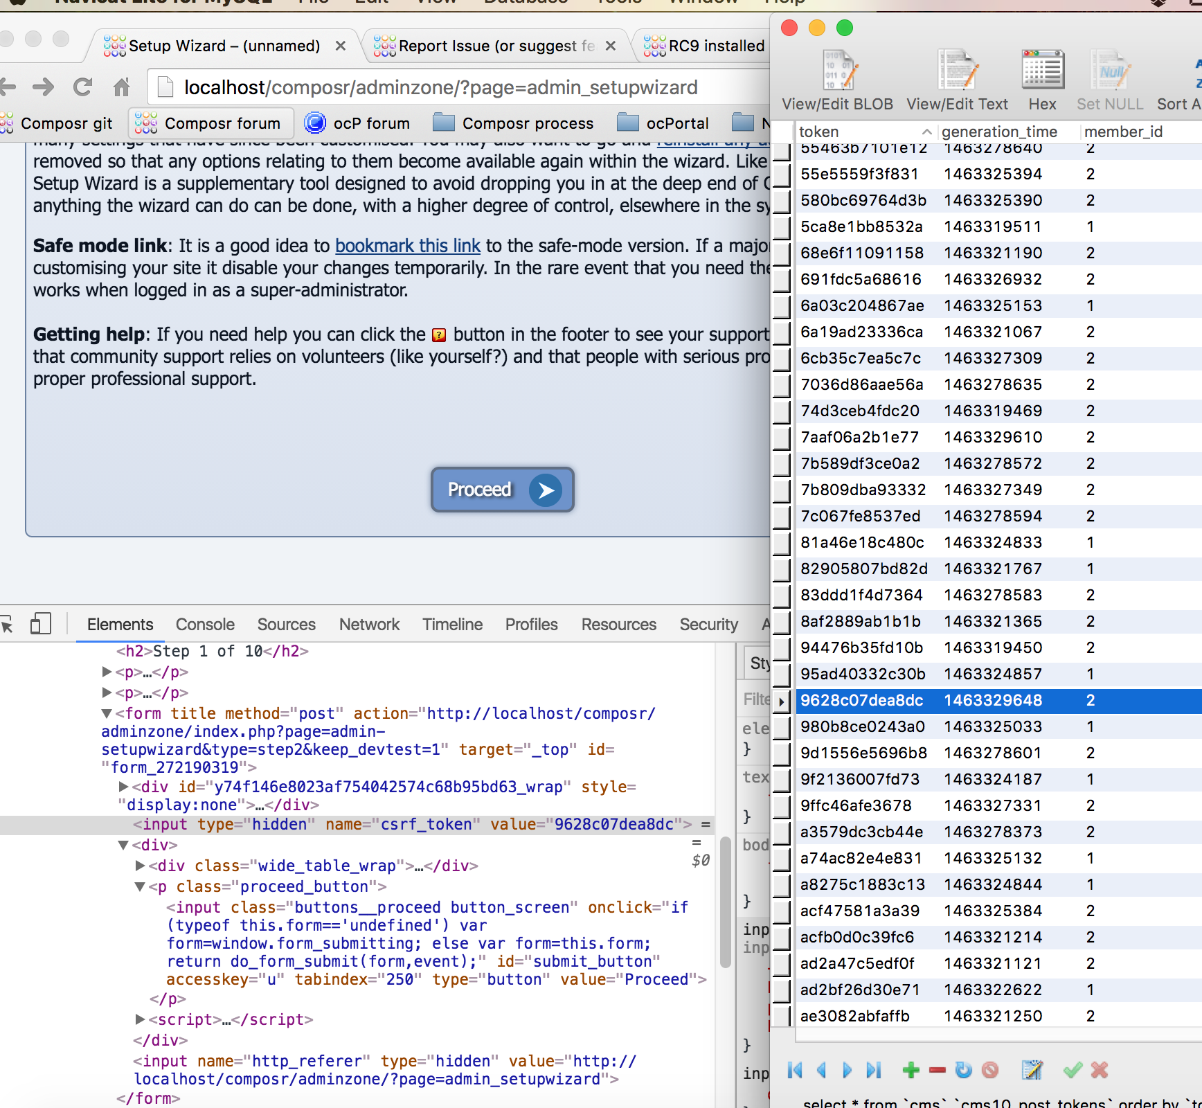
Task: Expand the collapsed <script> node
Action: click(x=140, y=1019)
